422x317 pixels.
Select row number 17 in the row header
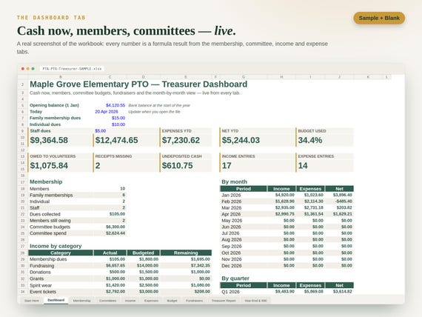[x=23, y=182]
